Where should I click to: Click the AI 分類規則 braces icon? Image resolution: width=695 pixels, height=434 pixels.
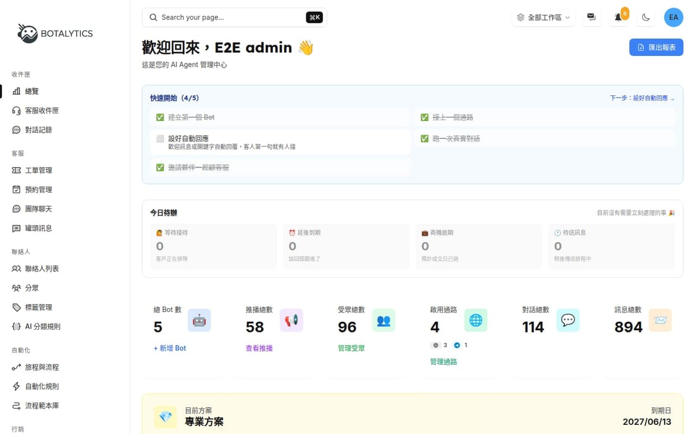(x=16, y=327)
